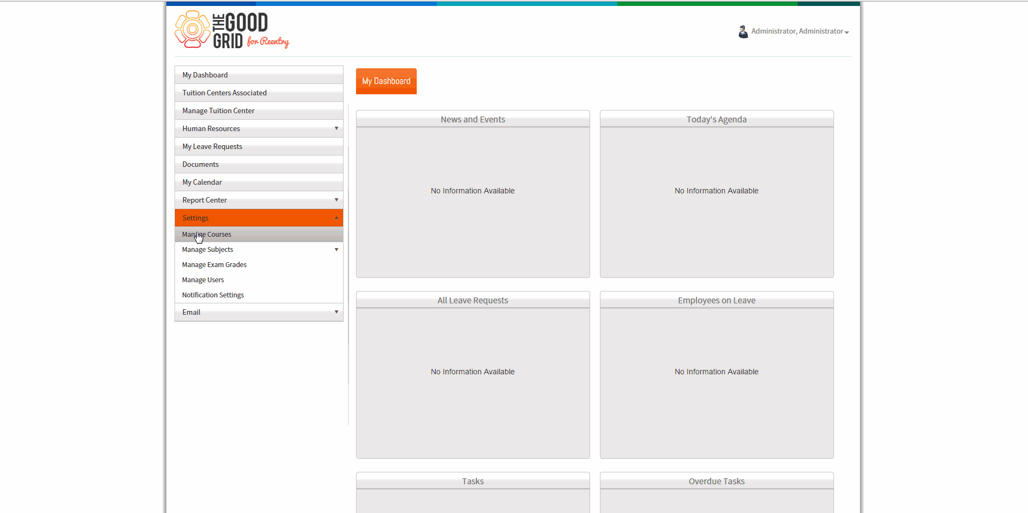Open Manage Exam Grades
The height and width of the screenshot is (513, 1028).
[259, 265]
